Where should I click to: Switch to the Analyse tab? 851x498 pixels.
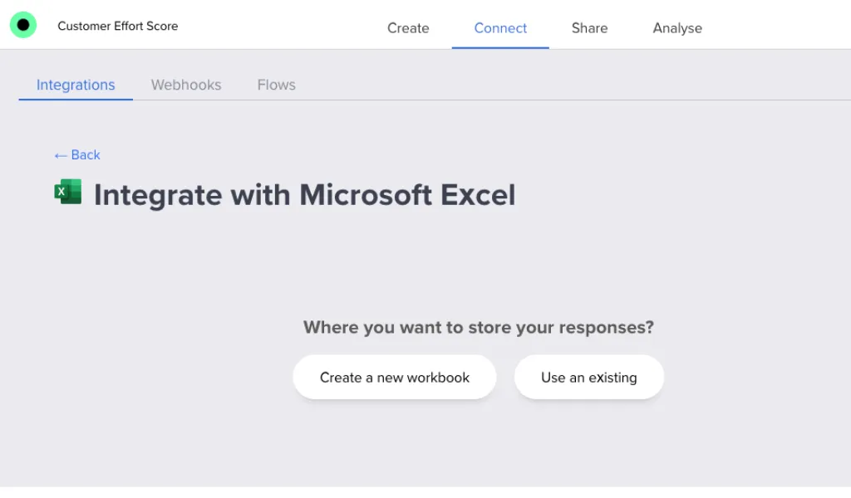coord(676,28)
